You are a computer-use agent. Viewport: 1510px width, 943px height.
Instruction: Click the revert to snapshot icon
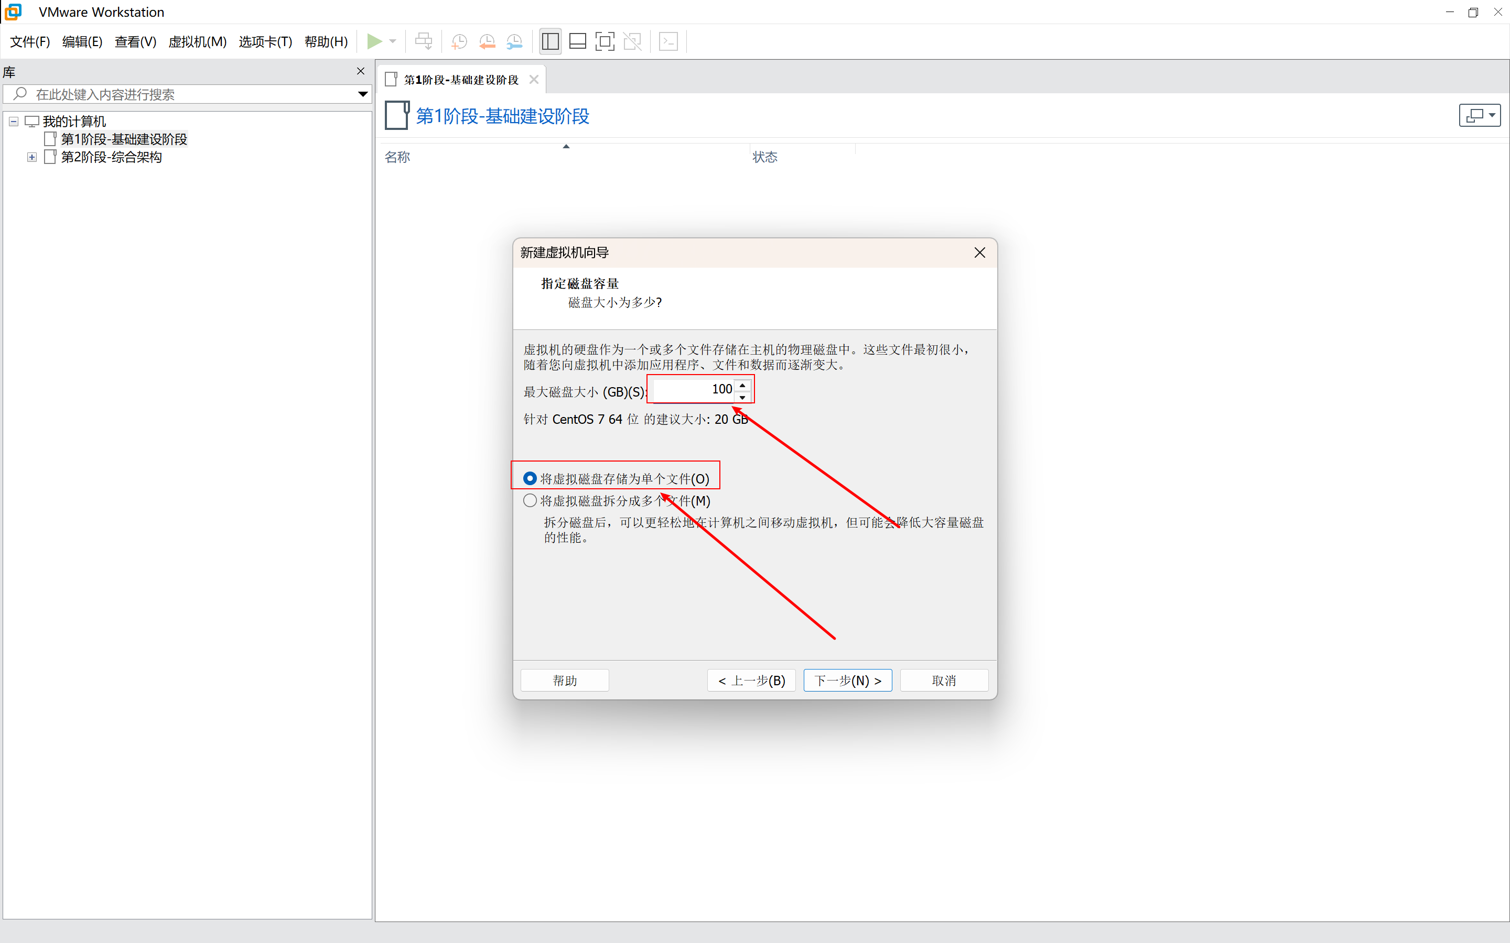pyautogui.click(x=487, y=42)
